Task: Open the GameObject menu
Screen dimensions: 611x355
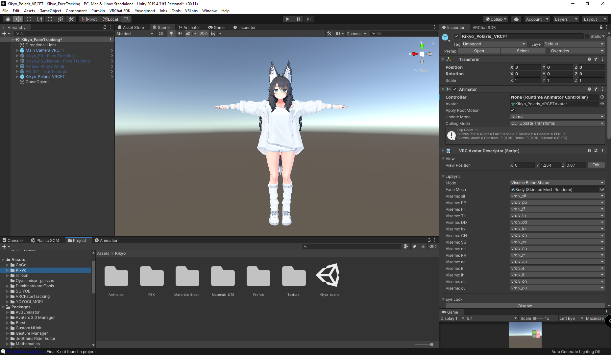Action: click(50, 11)
